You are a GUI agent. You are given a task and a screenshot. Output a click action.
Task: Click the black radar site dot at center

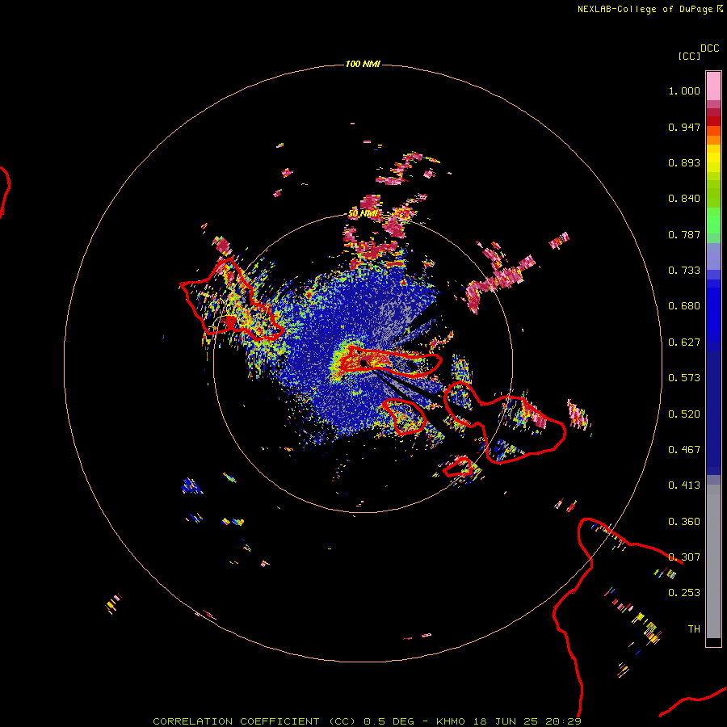(363, 363)
